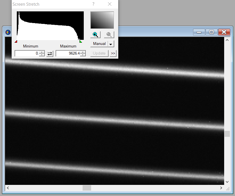The image size is (235, 196).
Task: Click the Screen Stretch help question mark
Action: click(93, 4)
